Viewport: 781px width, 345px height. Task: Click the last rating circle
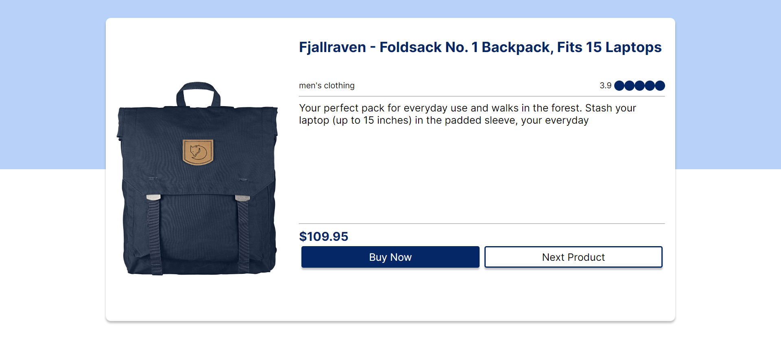(660, 85)
